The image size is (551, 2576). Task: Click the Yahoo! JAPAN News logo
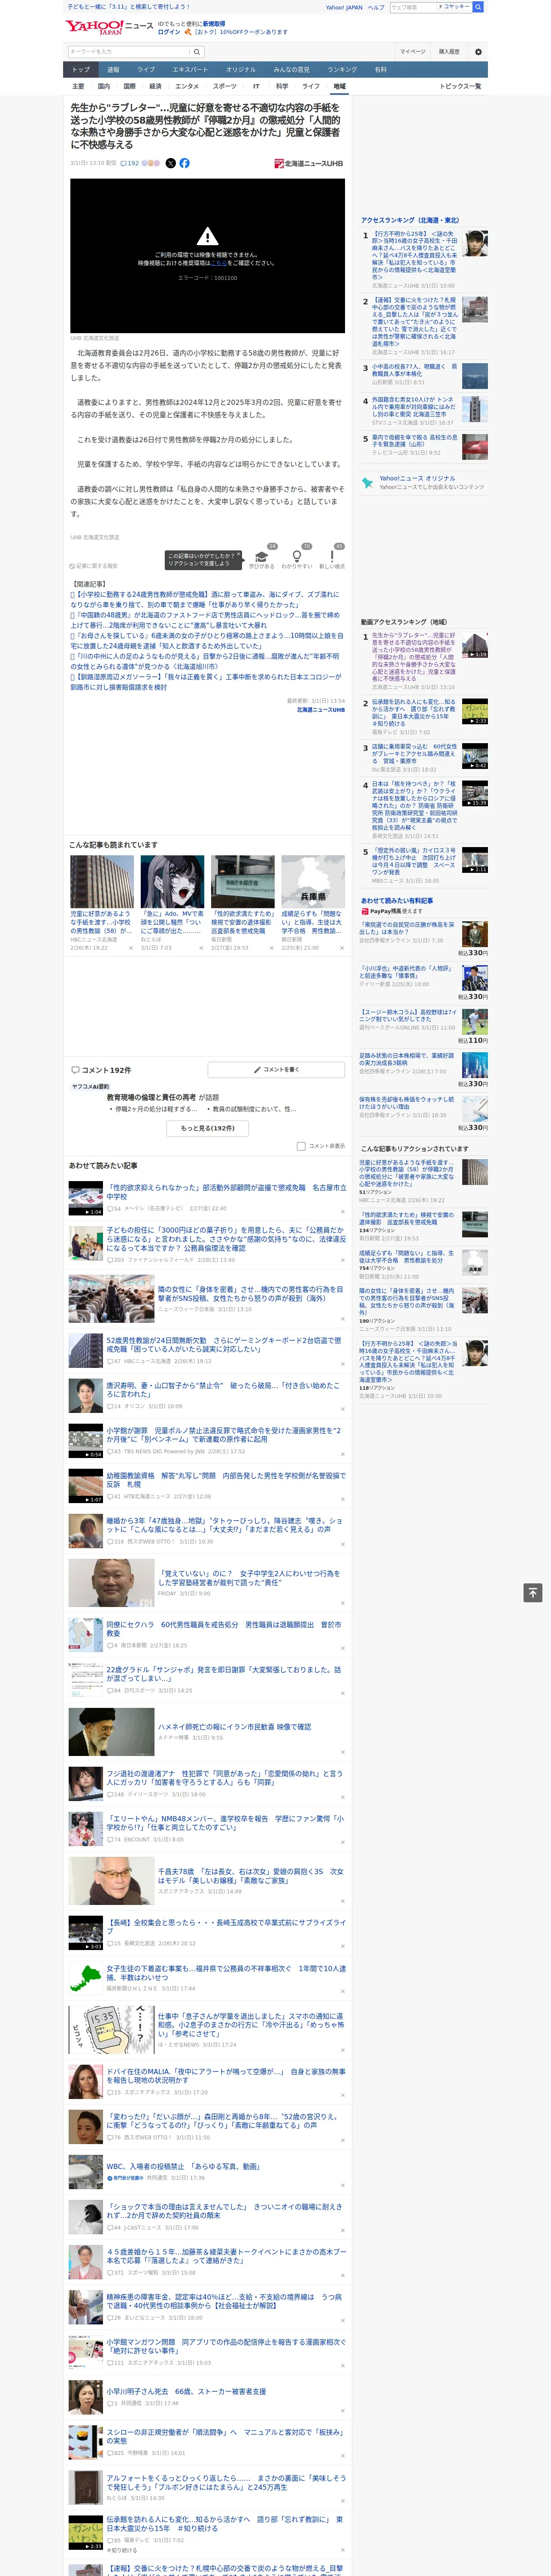[110, 27]
